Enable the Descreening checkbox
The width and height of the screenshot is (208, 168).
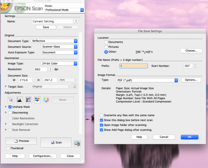pos(10,113)
